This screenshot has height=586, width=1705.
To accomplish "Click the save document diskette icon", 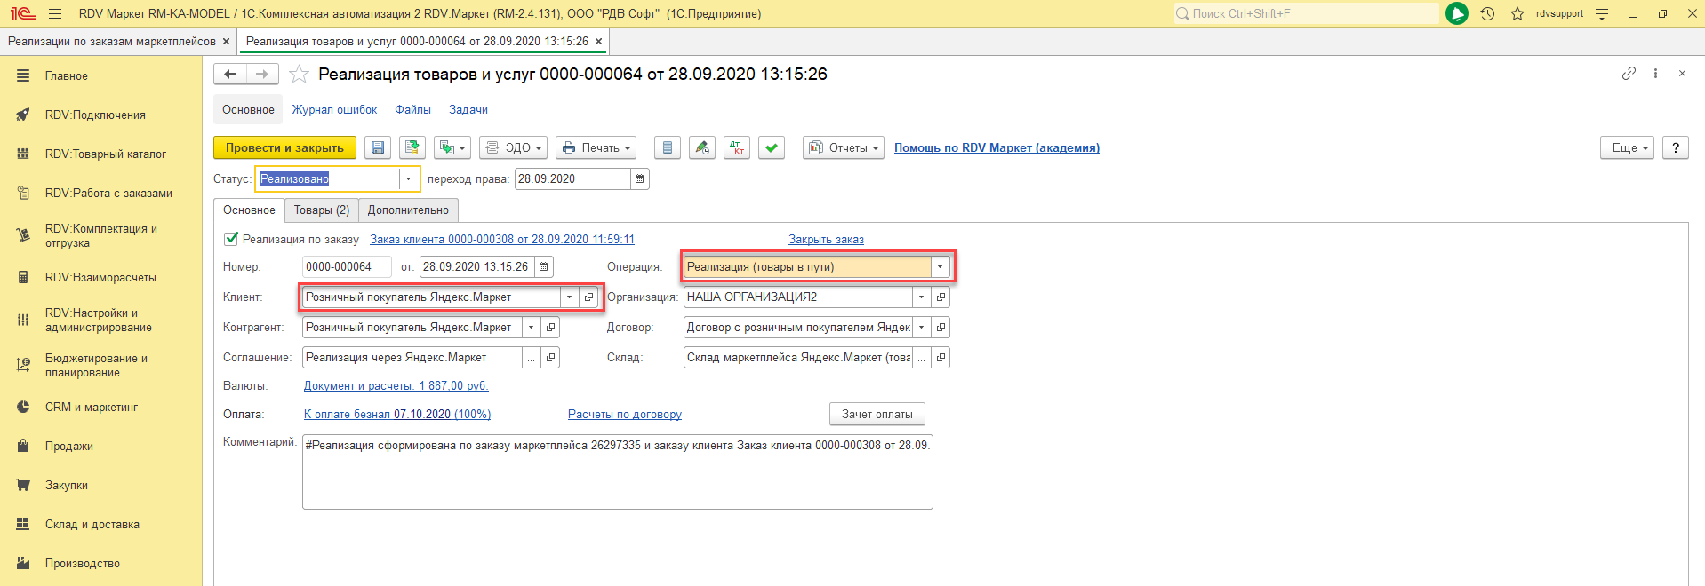I will click(378, 147).
